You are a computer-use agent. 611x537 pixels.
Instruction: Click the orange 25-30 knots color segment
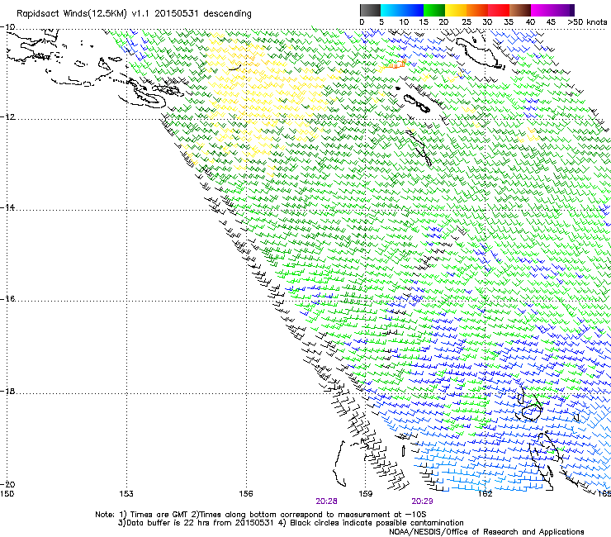pos(477,10)
